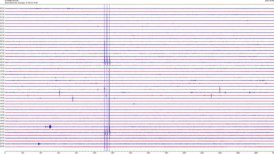Select the 14:00 trace time label

click(2, 92)
